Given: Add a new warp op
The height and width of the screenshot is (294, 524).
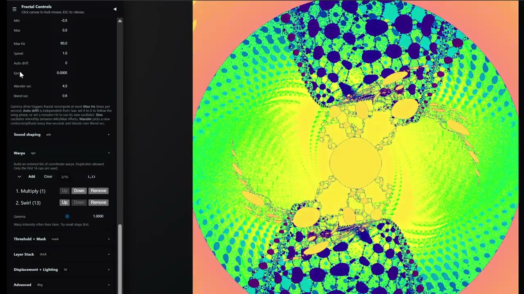Looking at the screenshot, I should point(32,177).
